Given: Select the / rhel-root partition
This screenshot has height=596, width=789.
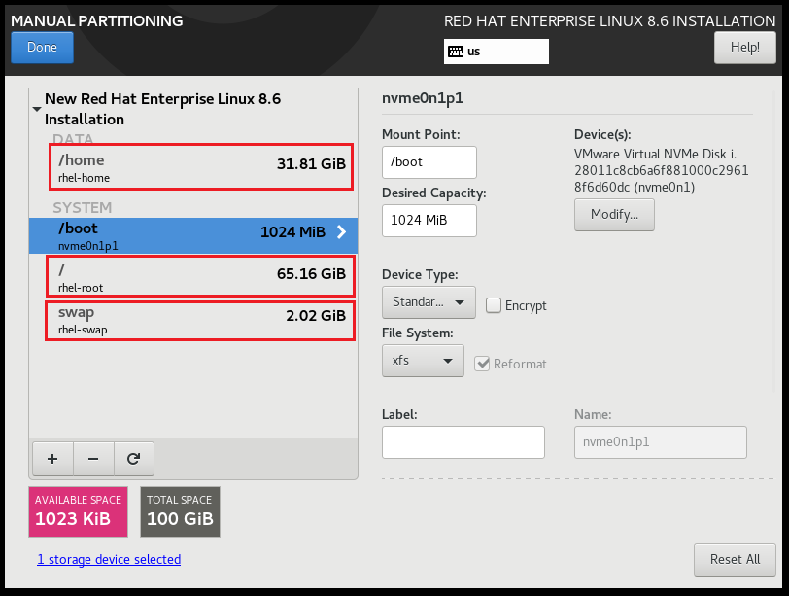Looking at the screenshot, I should [201, 276].
